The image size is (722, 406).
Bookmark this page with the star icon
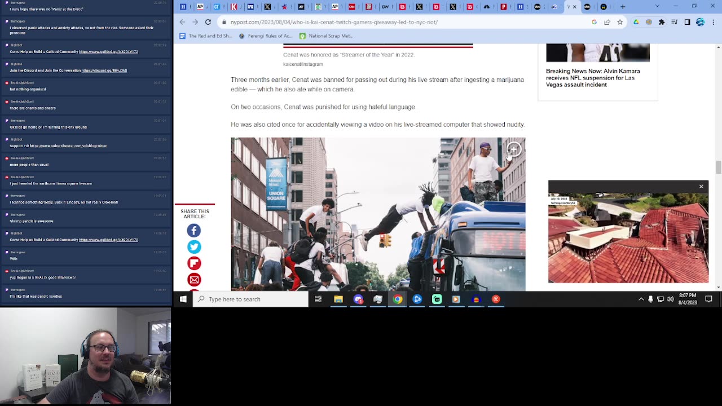point(620,22)
